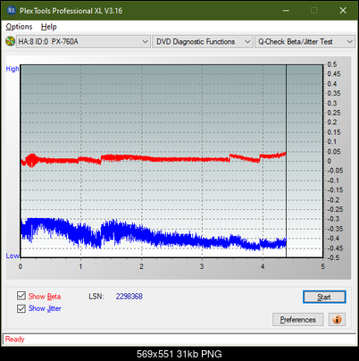Screen dimensions: 359x361
Task: Click the Ready status bar text
Action: [x=14, y=339]
